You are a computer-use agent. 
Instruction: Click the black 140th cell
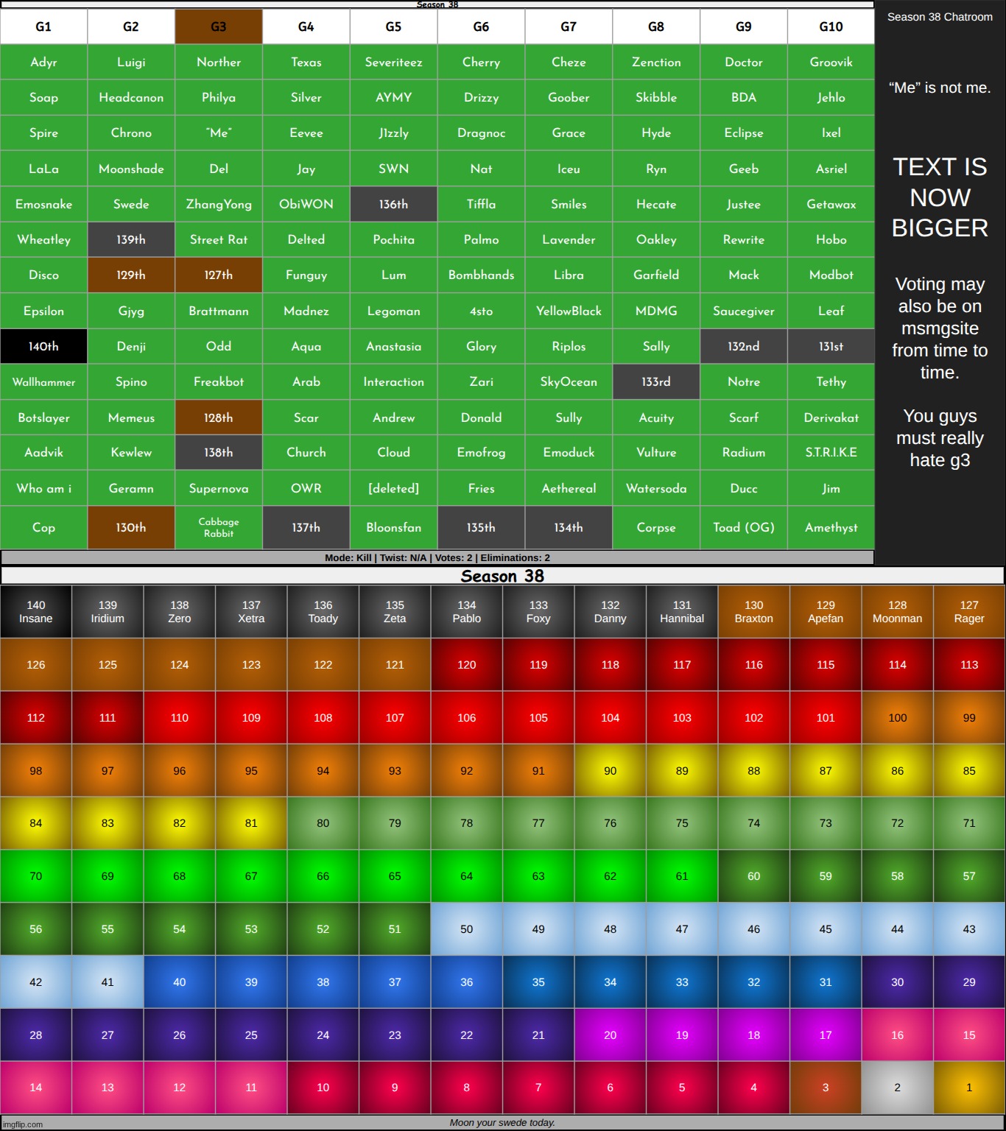[x=43, y=346]
